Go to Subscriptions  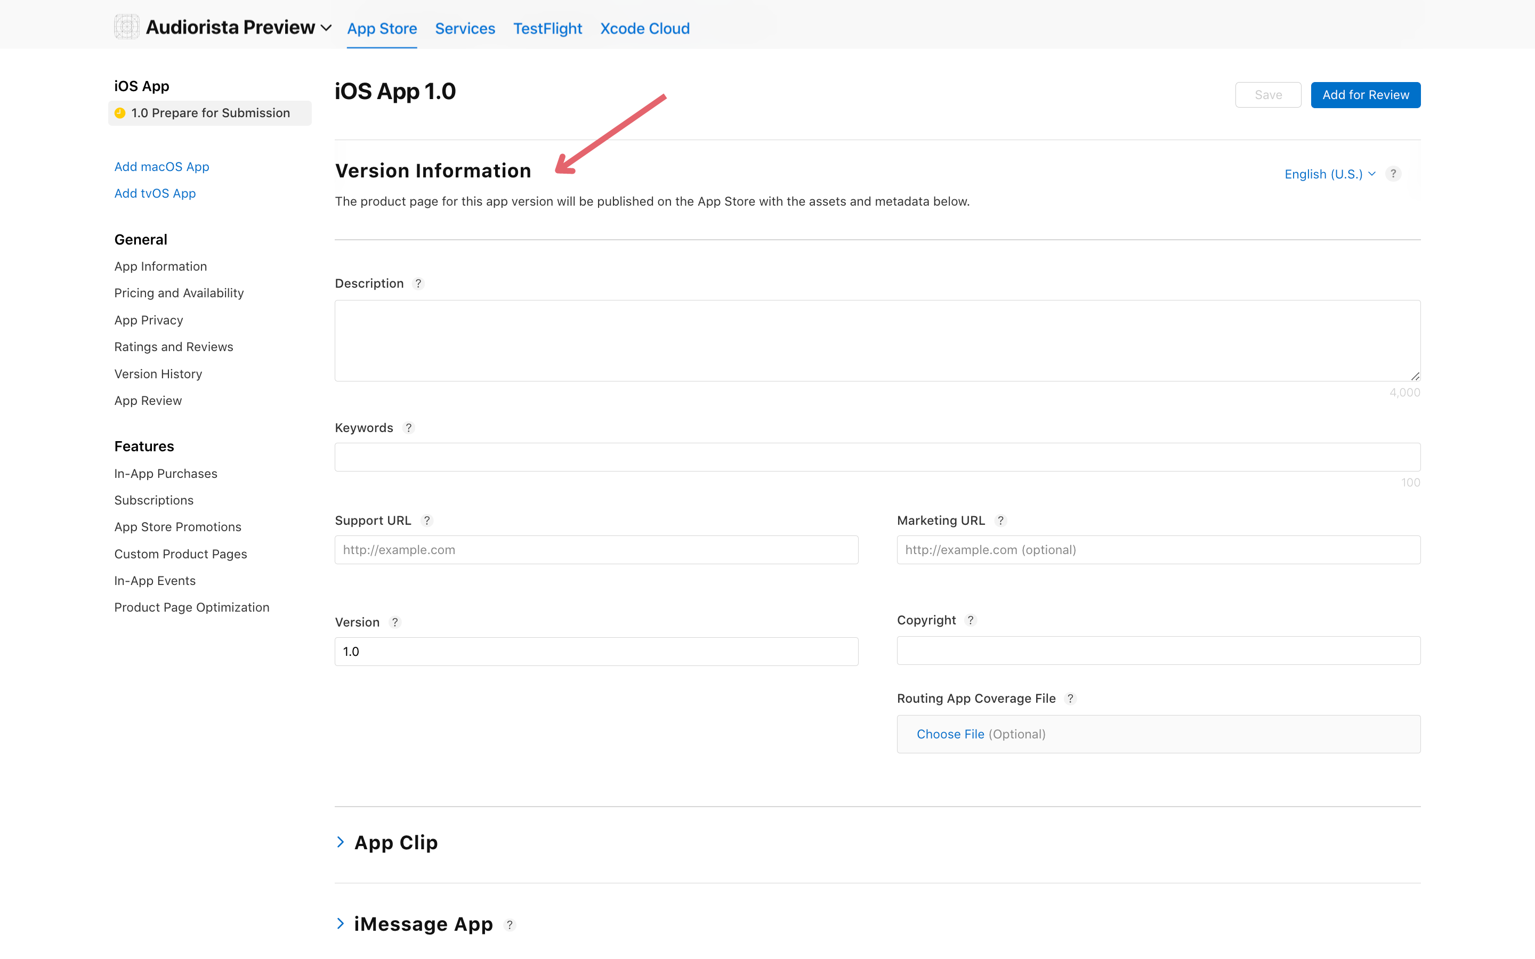pyautogui.click(x=153, y=500)
